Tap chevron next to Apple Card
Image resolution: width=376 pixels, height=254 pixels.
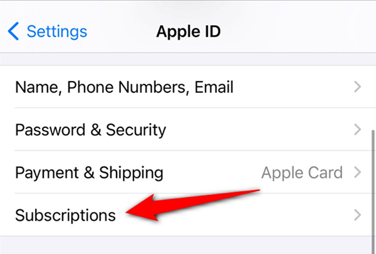(x=357, y=172)
